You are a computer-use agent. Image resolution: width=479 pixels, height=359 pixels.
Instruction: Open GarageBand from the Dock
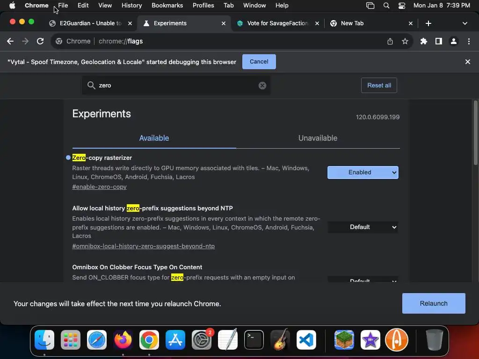280,340
